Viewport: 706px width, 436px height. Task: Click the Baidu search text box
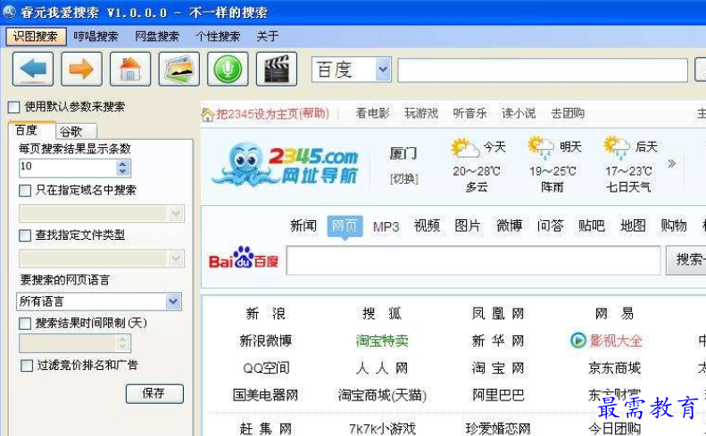point(473,260)
